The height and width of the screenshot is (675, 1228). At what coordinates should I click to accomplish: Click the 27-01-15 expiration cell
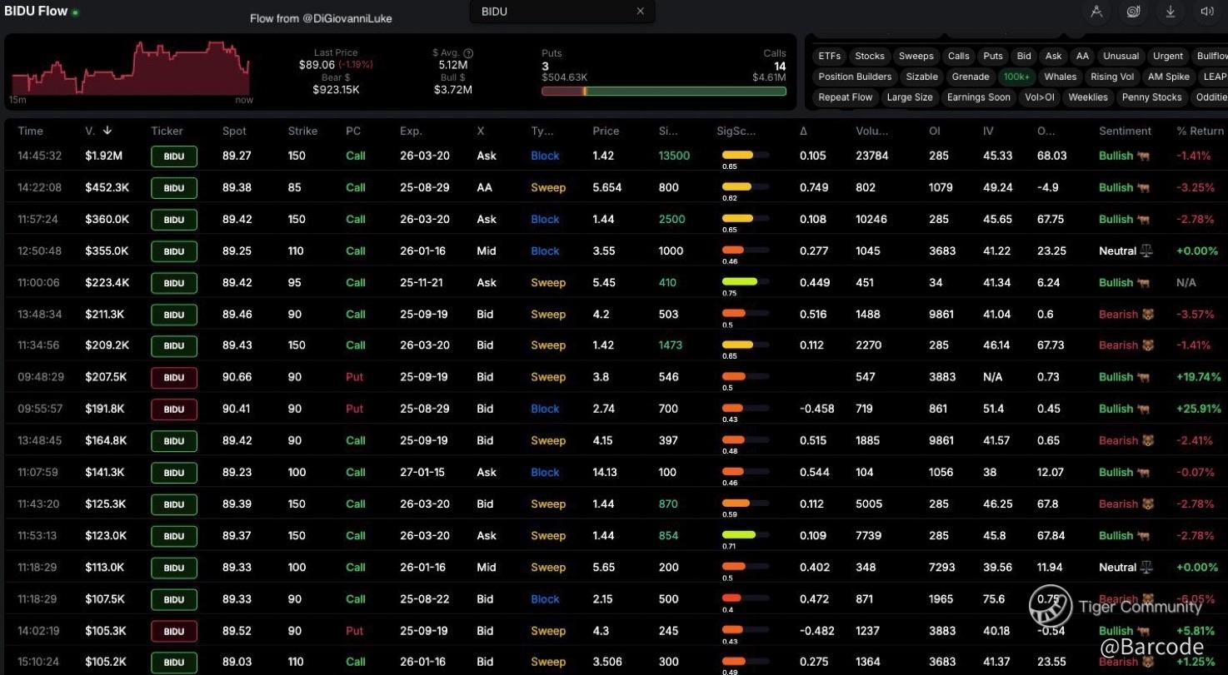(422, 472)
